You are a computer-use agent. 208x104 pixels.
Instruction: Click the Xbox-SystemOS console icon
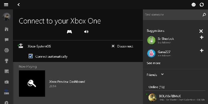click(x=21, y=46)
